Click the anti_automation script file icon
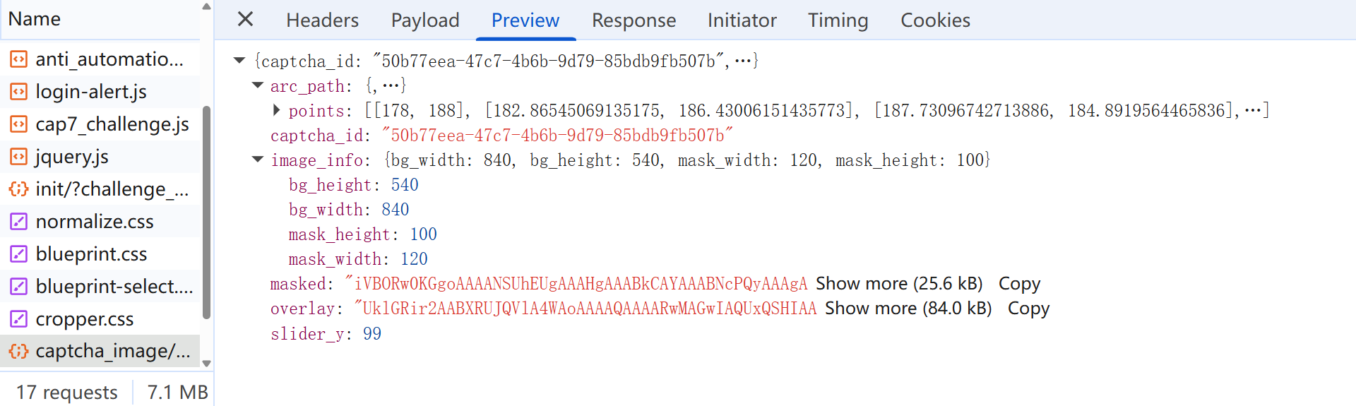 [18, 59]
